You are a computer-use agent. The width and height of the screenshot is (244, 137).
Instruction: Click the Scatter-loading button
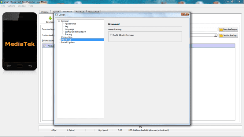click(228, 35)
